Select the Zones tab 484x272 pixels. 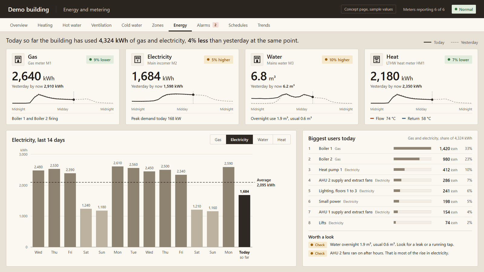[x=158, y=25]
